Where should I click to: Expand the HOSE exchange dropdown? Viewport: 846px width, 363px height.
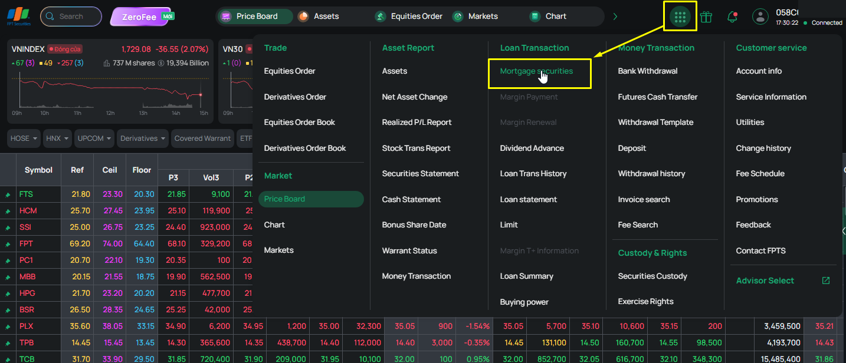pyautogui.click(x=24, y=138)
